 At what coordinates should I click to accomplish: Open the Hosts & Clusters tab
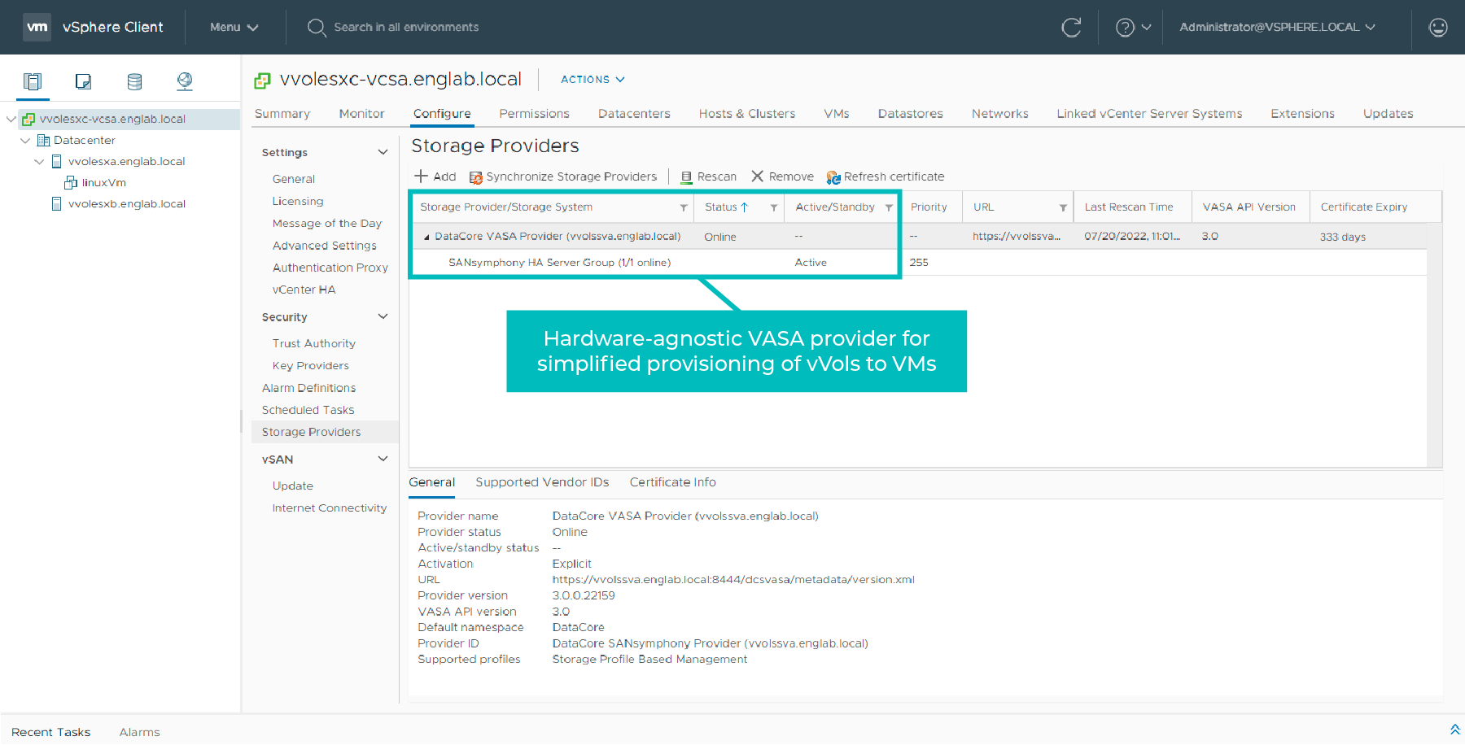[x=746, y=114]
